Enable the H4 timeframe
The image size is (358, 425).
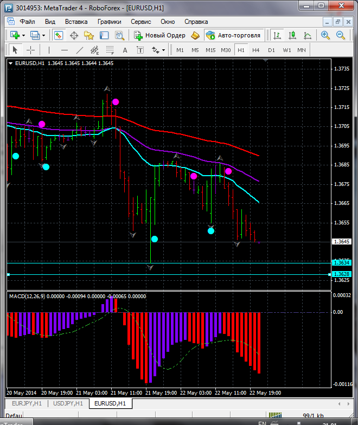point(255,50)
